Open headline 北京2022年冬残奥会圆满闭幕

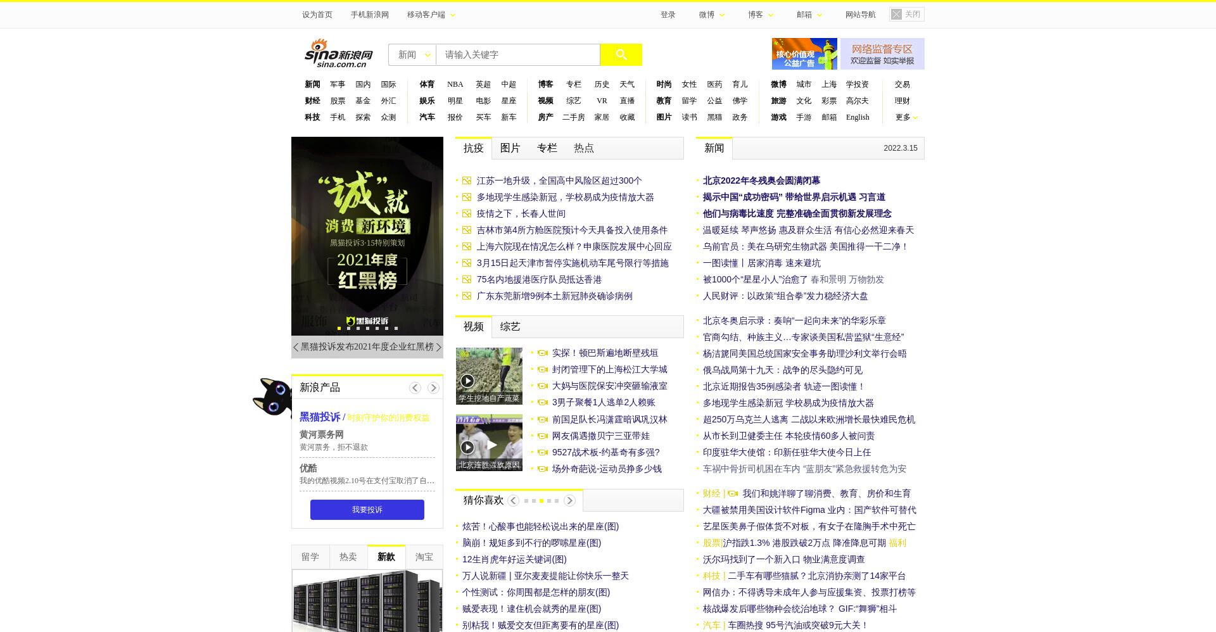point(761,180)
